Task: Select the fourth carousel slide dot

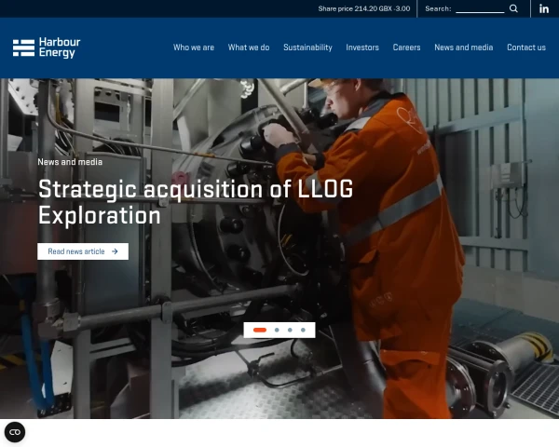Action: (303, 330)
